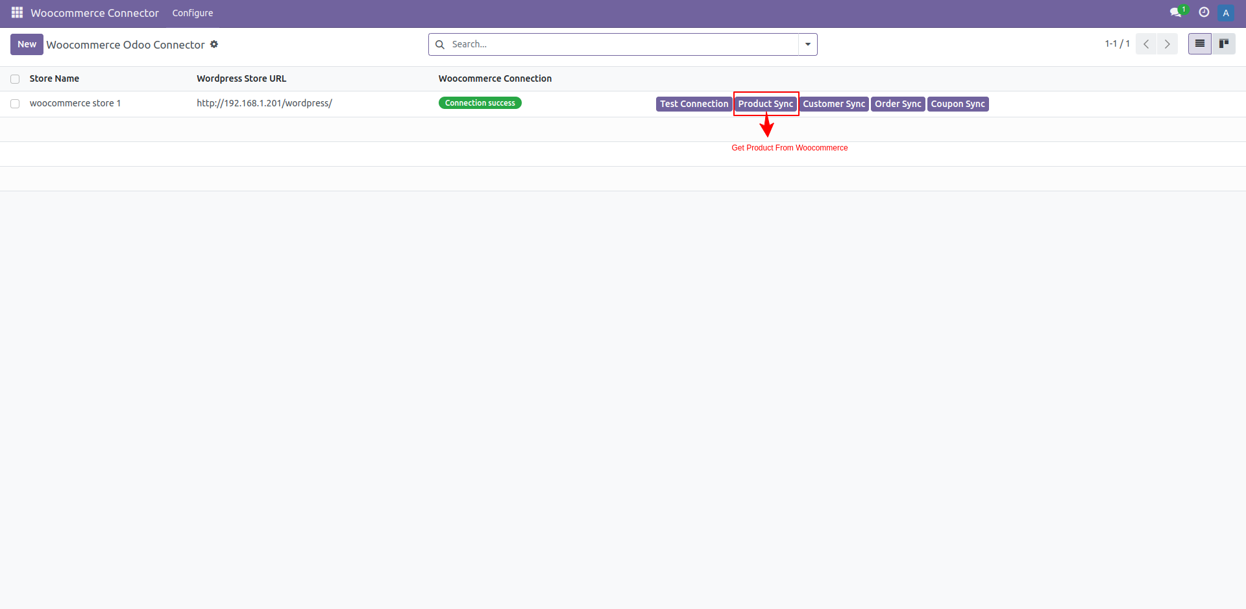Click Test Connection for woocommerce store 1

693,104
